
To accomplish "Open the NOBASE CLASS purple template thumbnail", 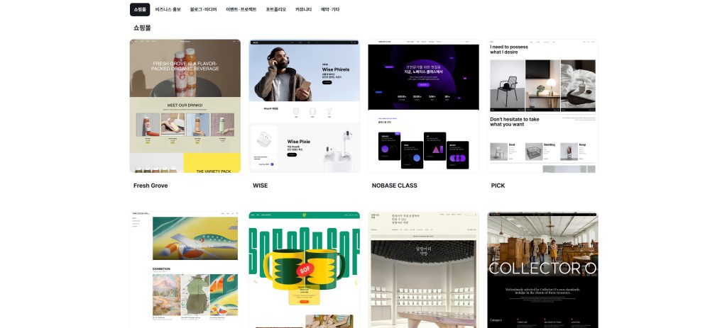I will [423, 106].
